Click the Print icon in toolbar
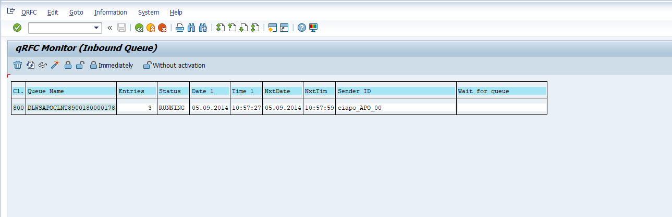Screen dimensions: 672x217 click(179, 28)
